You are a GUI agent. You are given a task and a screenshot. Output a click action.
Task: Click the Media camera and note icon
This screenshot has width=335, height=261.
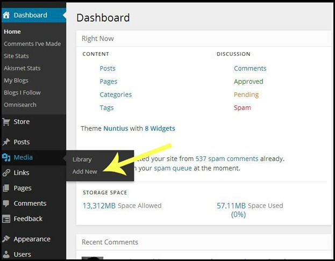click(6, 157)
